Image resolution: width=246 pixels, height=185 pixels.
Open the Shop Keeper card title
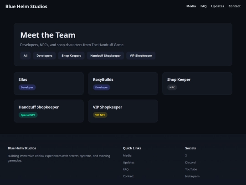click(x=179, y=79)
